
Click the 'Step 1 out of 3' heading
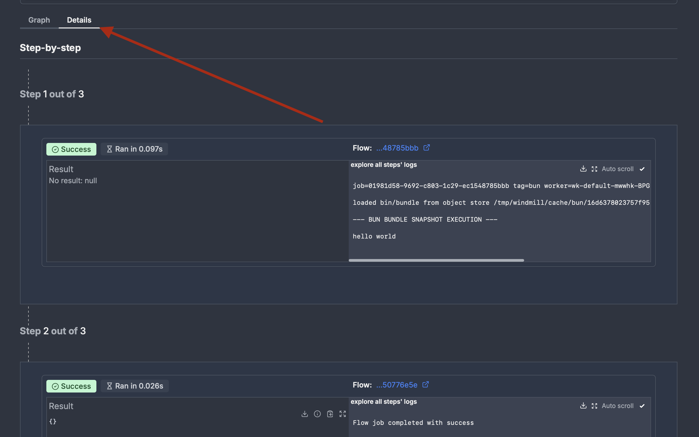[52, 94]
